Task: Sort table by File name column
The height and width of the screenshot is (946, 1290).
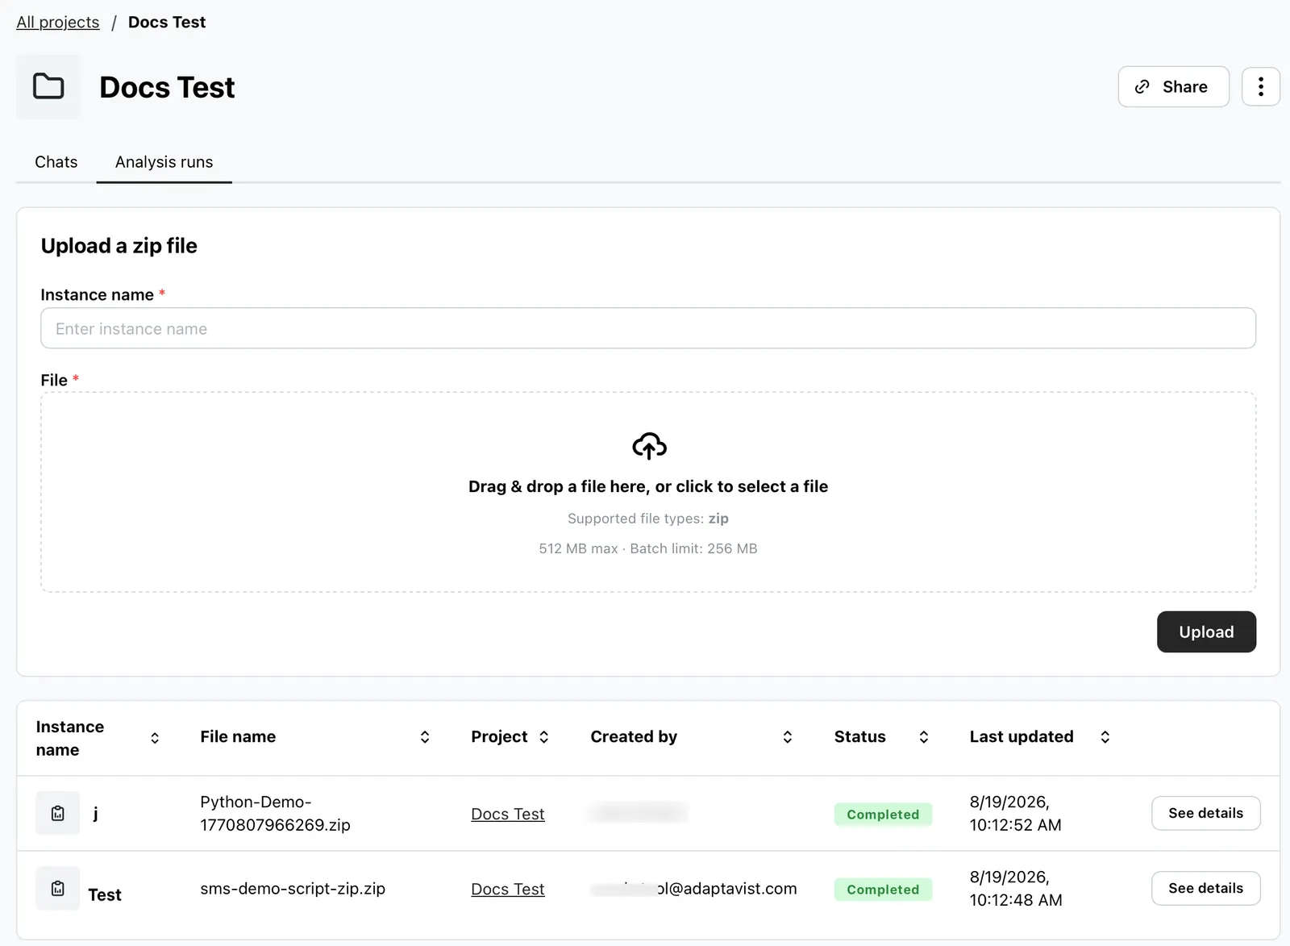Action: tap(425, 736)
